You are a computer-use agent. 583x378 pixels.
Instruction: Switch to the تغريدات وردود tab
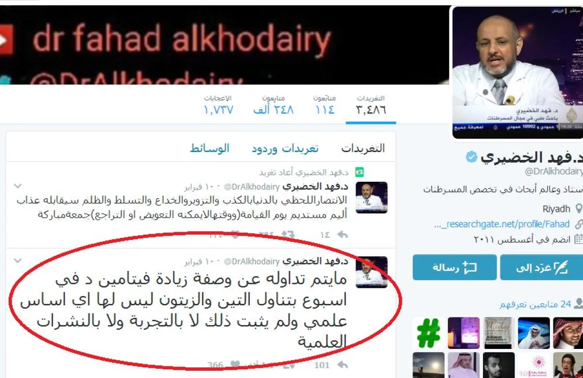point(285,148)
